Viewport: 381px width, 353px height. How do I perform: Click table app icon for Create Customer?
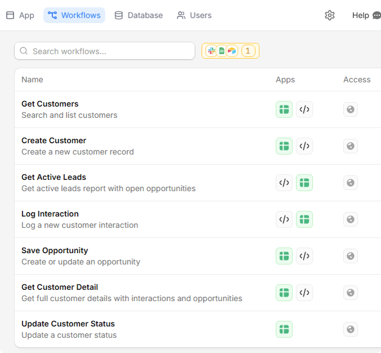pyautogui.click(x=284, y=146)
